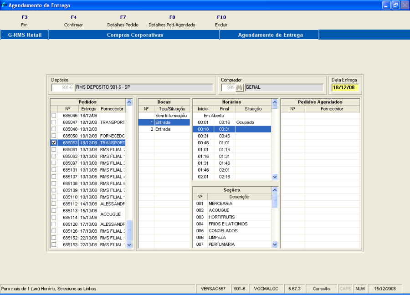Click the binoculars search icon beside Comprador
This screenshot has width=410, height=295.
coord(240,87)
